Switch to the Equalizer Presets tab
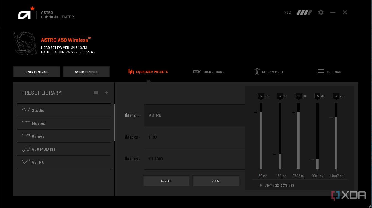 (x=148, y=72)
